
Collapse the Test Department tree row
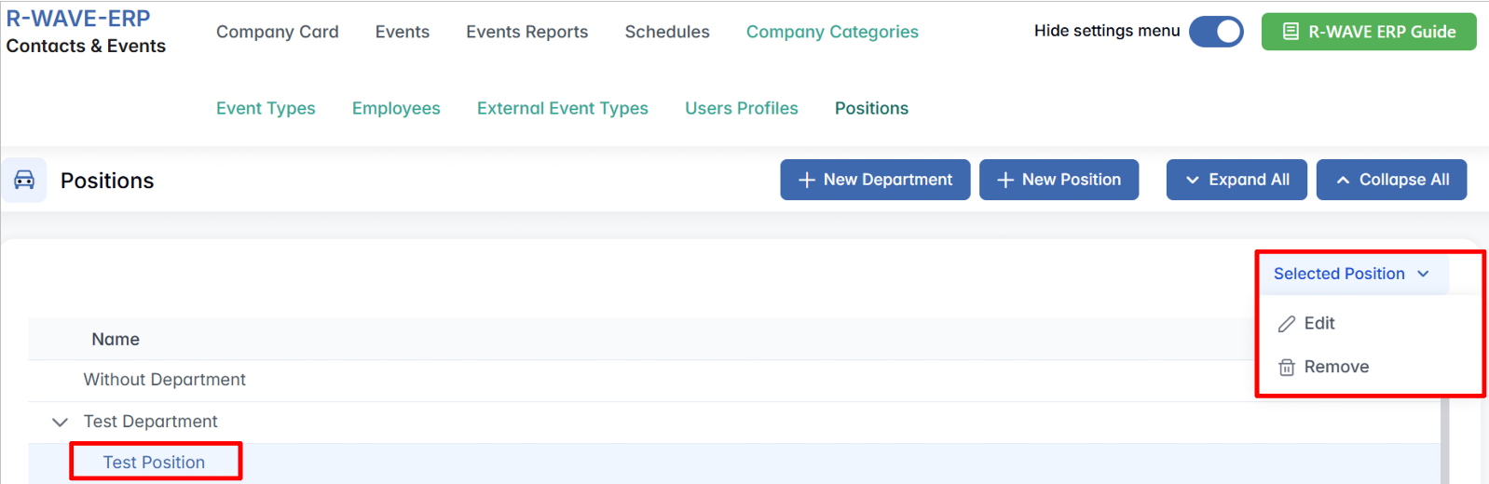[60, 422]
